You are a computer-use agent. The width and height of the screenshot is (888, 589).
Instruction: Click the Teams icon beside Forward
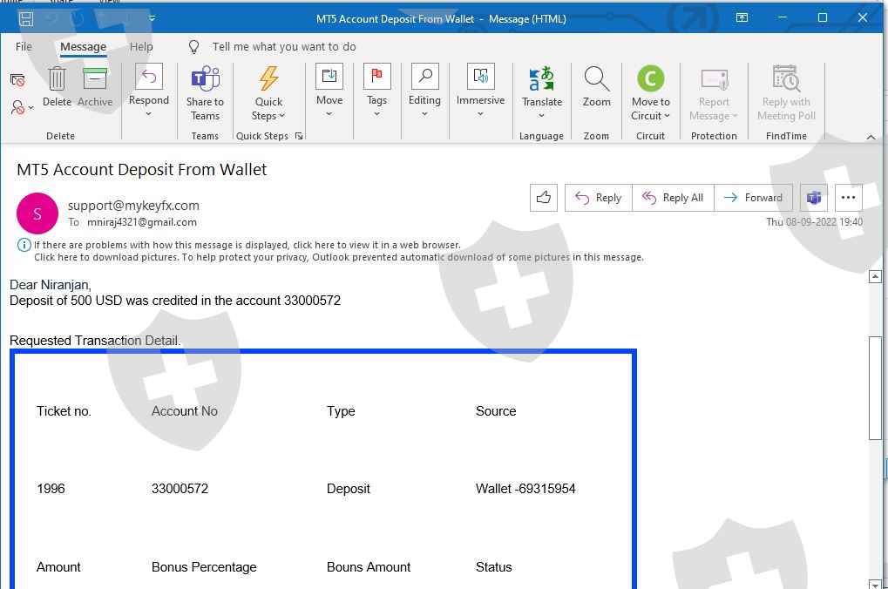click(x=813, y=198)
